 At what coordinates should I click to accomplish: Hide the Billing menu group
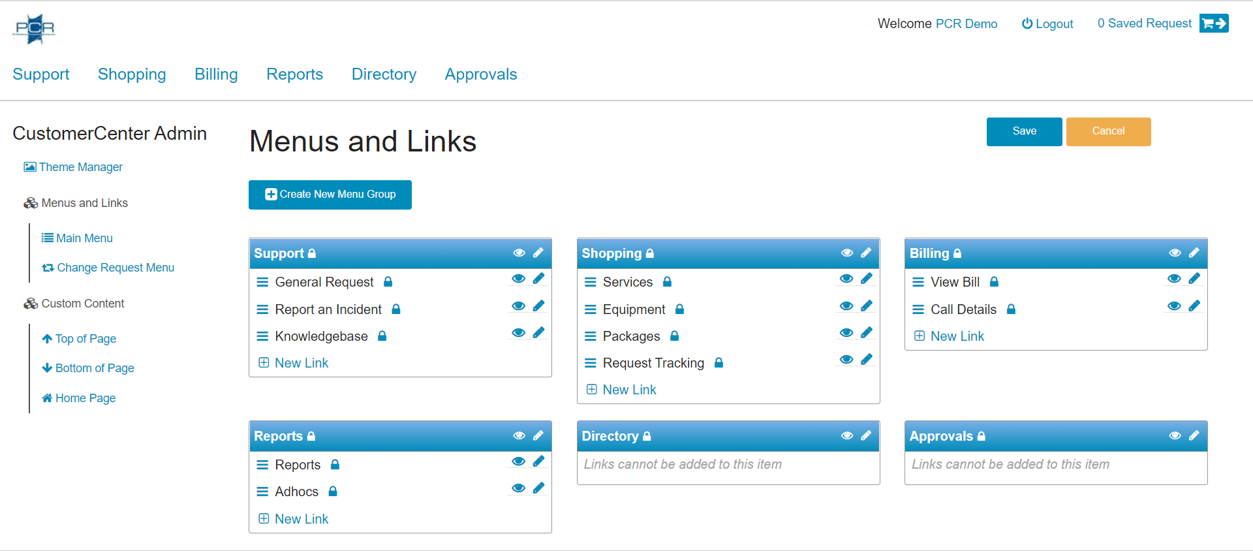(x=1175, y=253)
